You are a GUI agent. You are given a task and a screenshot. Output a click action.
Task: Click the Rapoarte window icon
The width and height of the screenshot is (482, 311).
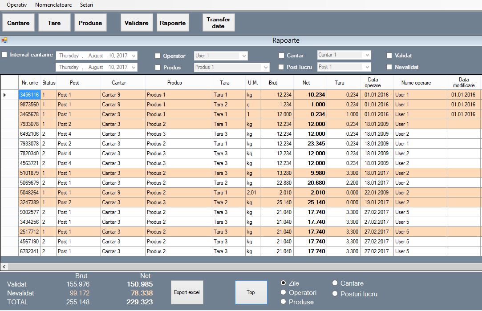[x=4, y=40]
